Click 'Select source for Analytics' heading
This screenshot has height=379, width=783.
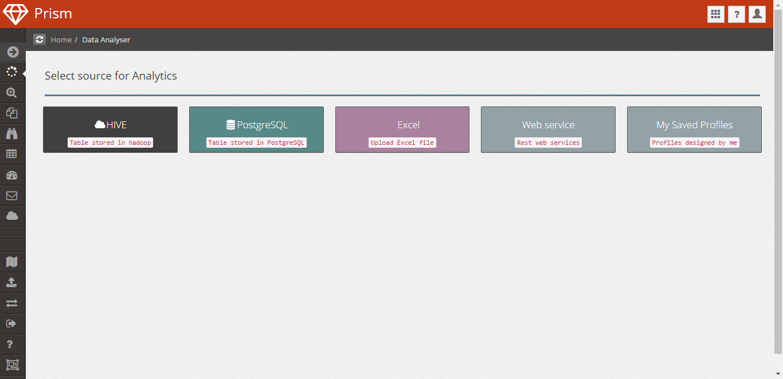111,76
